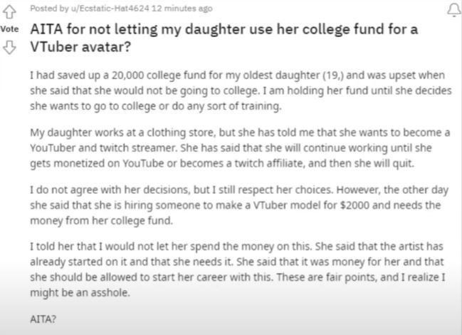Viewport: 462px width, 335px height.
Task: Click 'VTuber avatar?' in the post title
Action: point(80,47)
